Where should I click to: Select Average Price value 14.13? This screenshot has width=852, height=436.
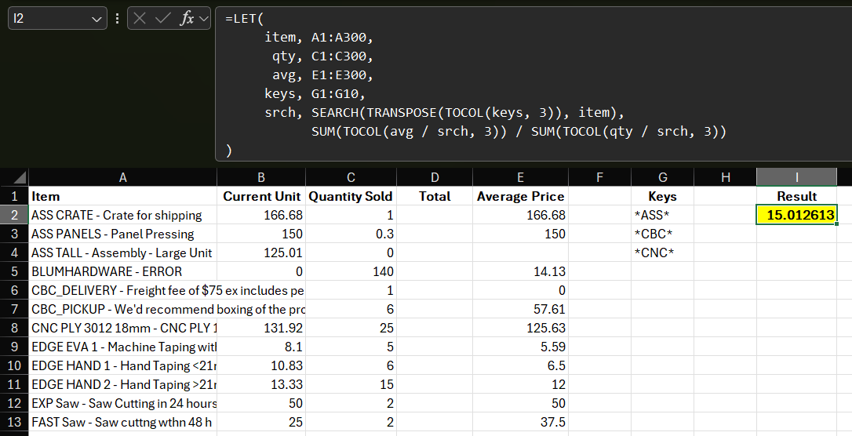521,271
